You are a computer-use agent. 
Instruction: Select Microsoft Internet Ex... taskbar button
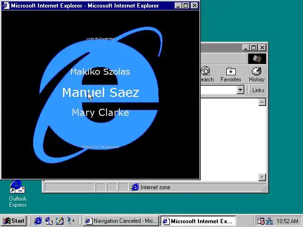pyautogui.click(x=198, y=221)
